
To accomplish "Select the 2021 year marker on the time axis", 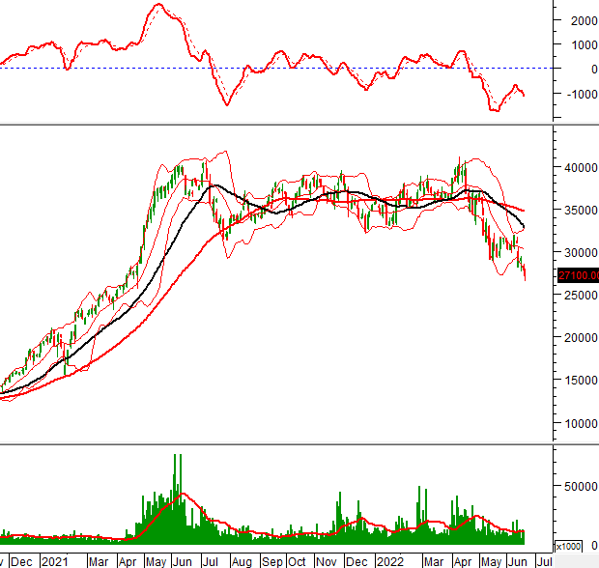I will (x=54, y=560).
